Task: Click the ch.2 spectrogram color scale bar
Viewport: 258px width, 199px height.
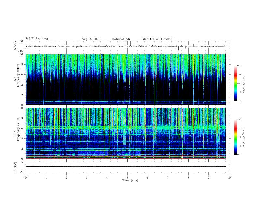Action: tap(236, 137)
